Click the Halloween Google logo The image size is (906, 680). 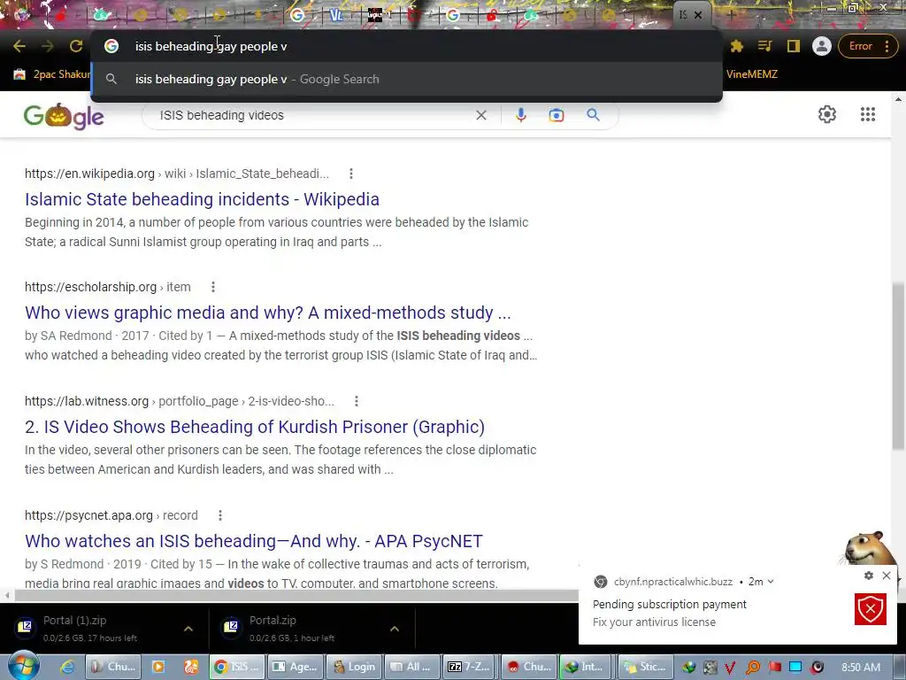[64, 116]
